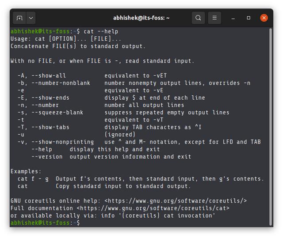Maximize the terminal window
This screenshot has width=283, height=238.
tap(249, 18)
